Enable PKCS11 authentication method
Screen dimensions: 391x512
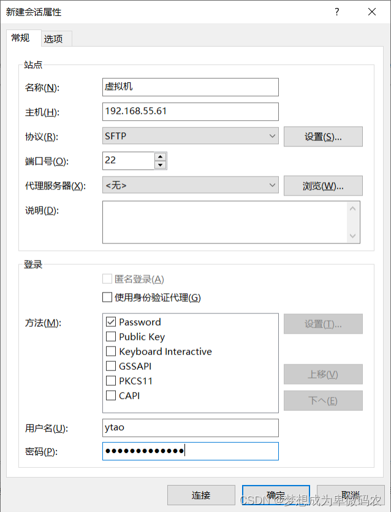(x=111, y=380)
